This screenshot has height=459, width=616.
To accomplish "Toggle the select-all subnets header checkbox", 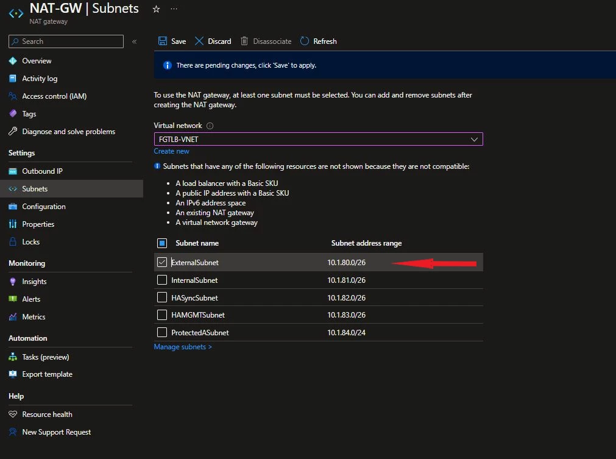I will click(x=162, y=243).
